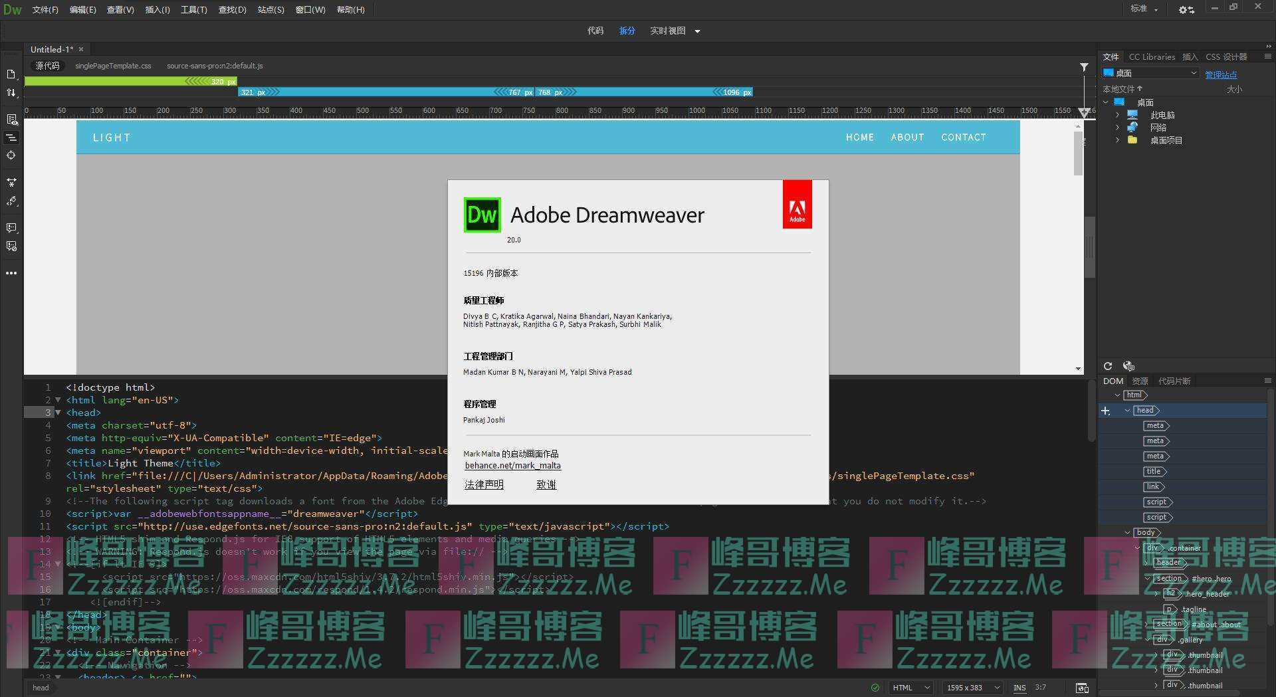Click the file management up-down arrows icon
The width and height of the screenshot is (1276, 697).
[11, 93]
